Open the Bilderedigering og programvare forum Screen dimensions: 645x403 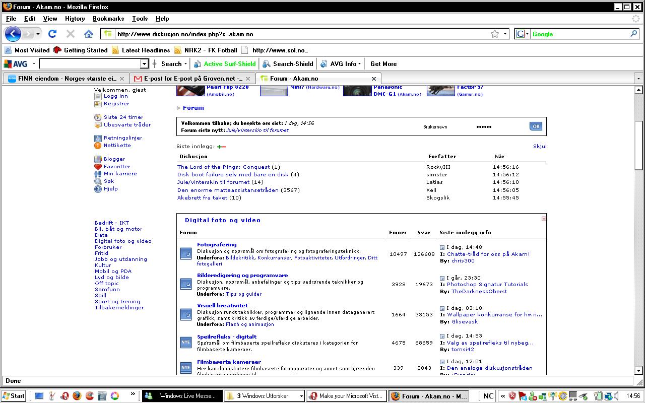[x=242, y=276]
